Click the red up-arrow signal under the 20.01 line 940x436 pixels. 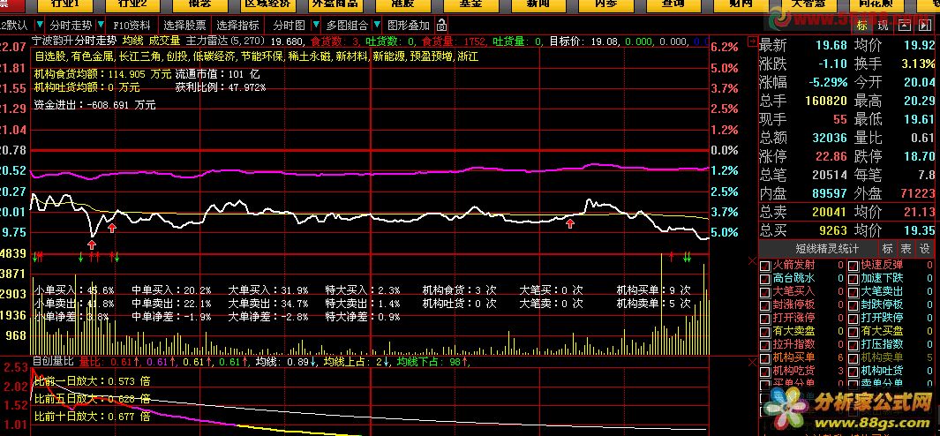pos(111,228)
